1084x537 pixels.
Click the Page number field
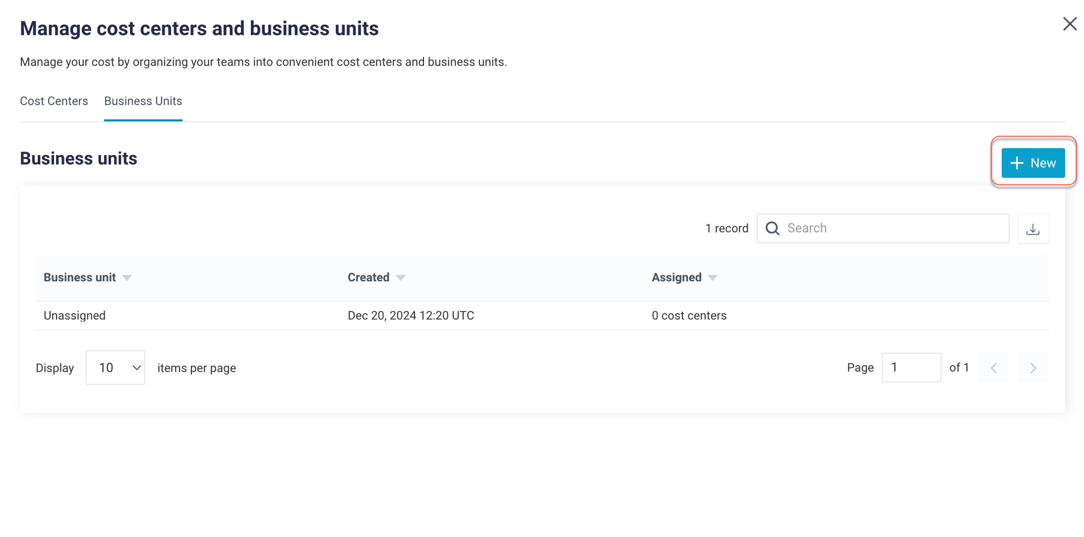coord(911,368)
